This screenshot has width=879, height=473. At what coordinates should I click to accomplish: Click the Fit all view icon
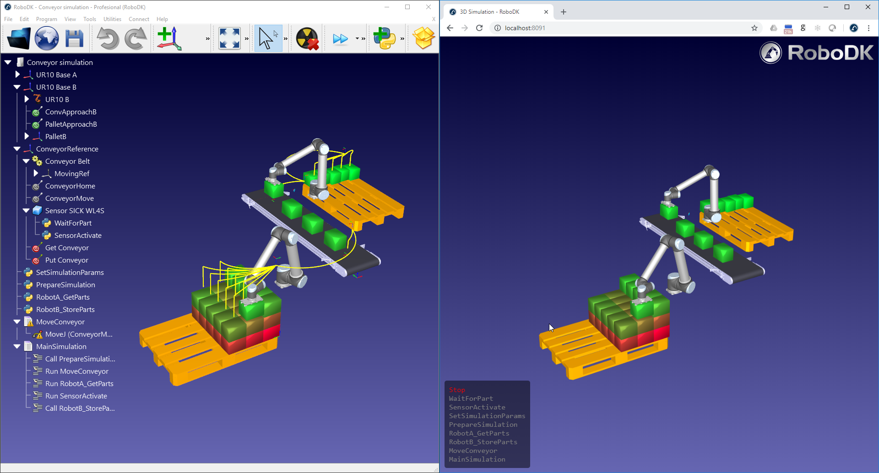click(229, 38)
